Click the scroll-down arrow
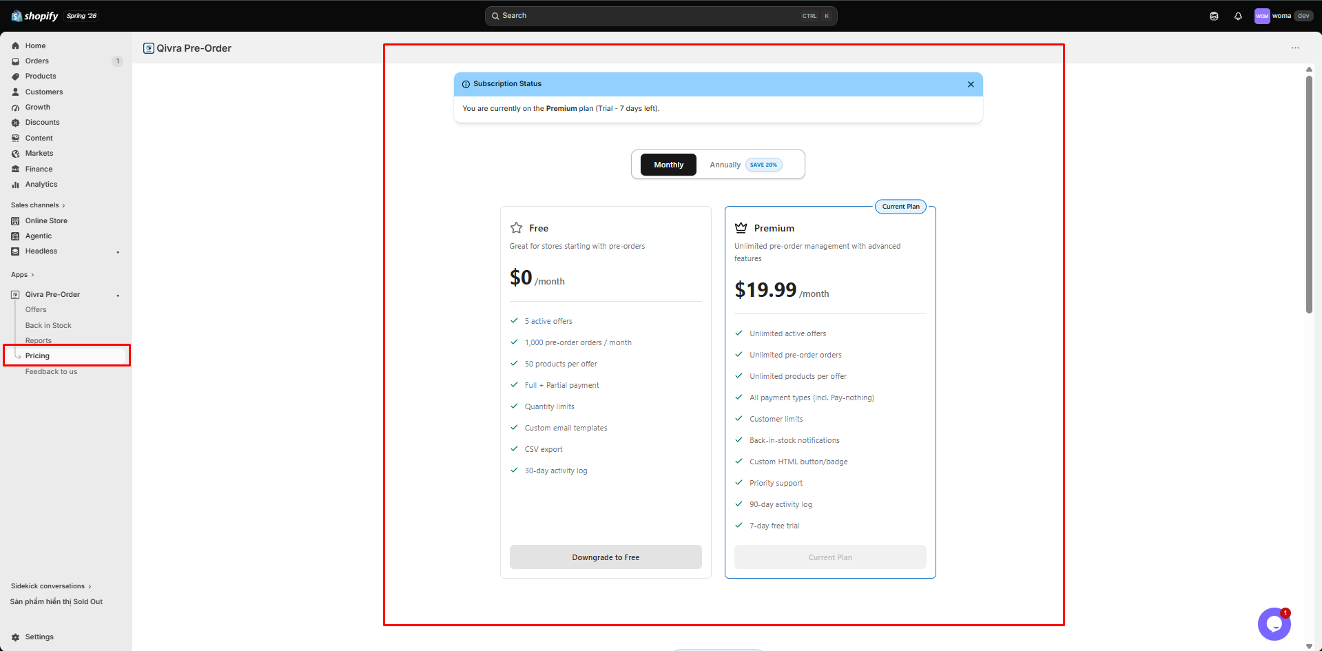The image size is (1322, 651). (x=1309, y=646)
